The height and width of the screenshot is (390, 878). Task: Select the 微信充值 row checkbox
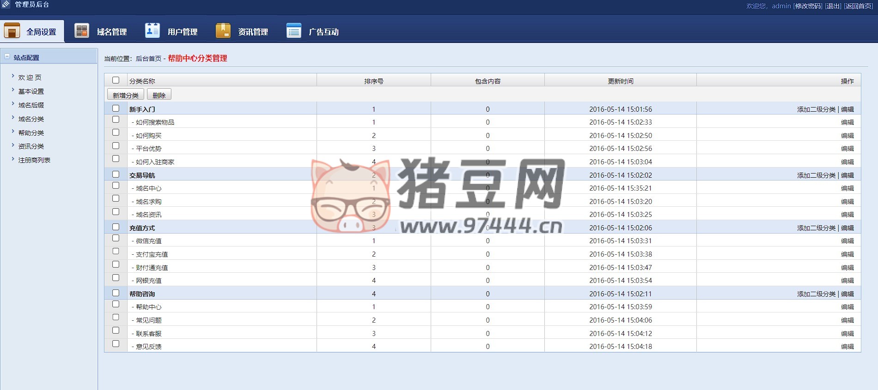(x=116, y=238)
